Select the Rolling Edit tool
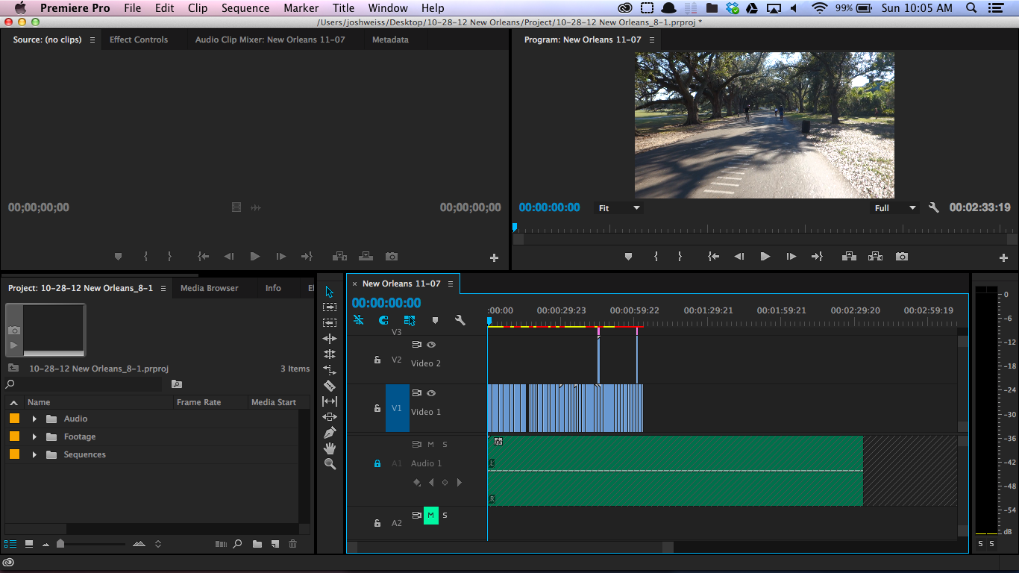 330,354
